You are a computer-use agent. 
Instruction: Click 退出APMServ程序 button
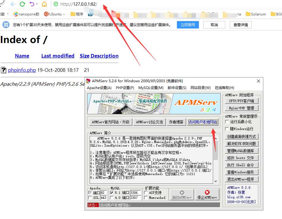coord(242,179)
